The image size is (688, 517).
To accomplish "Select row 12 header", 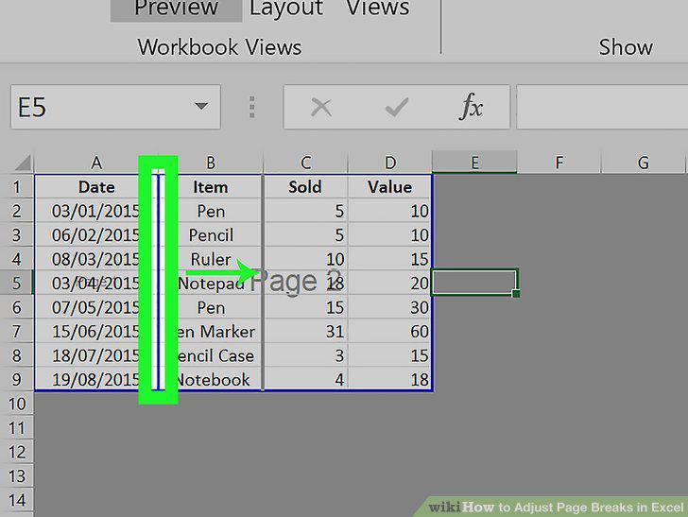I will coord(17,452).
